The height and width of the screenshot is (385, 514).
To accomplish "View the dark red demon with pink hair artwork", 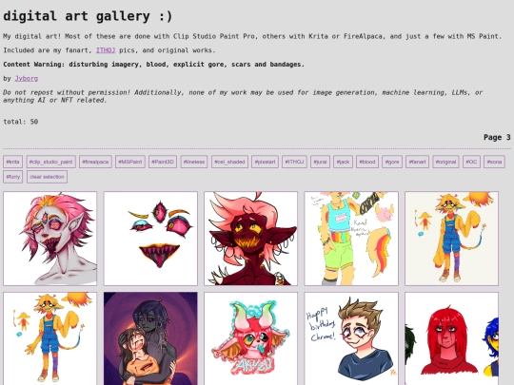I will click(250, 239).
